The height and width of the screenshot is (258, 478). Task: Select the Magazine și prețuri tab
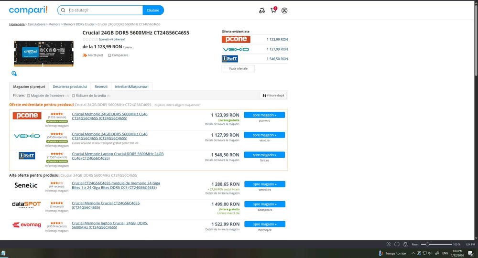click(x=29, y=86)
